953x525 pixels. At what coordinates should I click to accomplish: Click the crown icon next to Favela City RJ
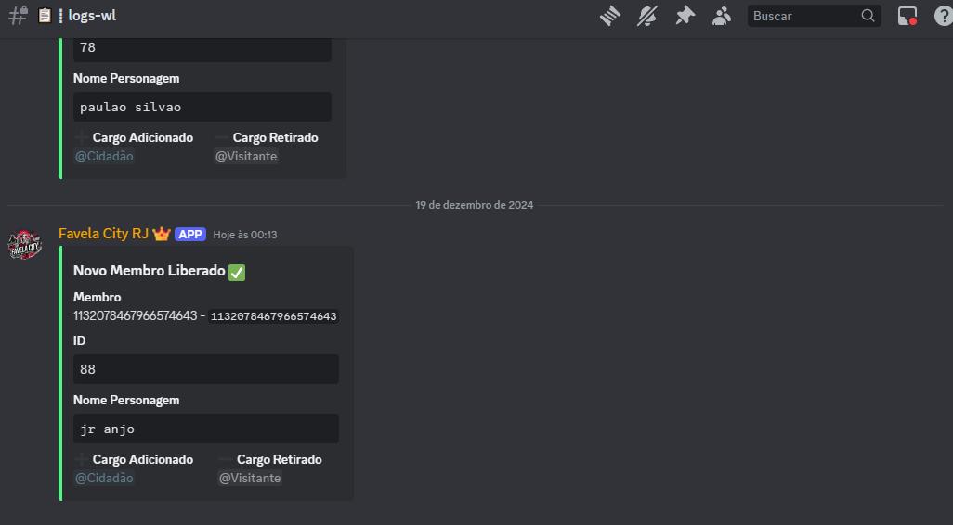click(x=162, y=234)
